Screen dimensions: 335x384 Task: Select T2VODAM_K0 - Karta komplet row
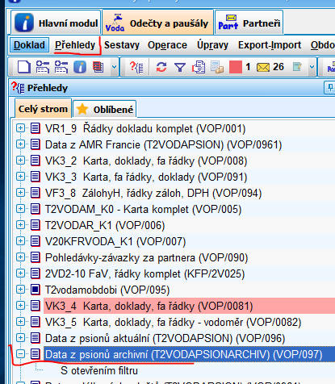tap(143, 209)
